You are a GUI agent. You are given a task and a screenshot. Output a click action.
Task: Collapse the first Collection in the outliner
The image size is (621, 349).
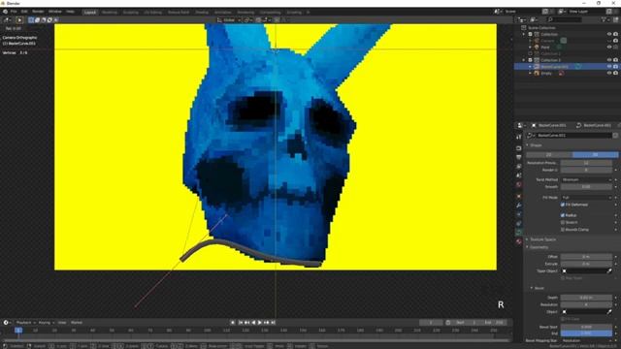[524, 35]
